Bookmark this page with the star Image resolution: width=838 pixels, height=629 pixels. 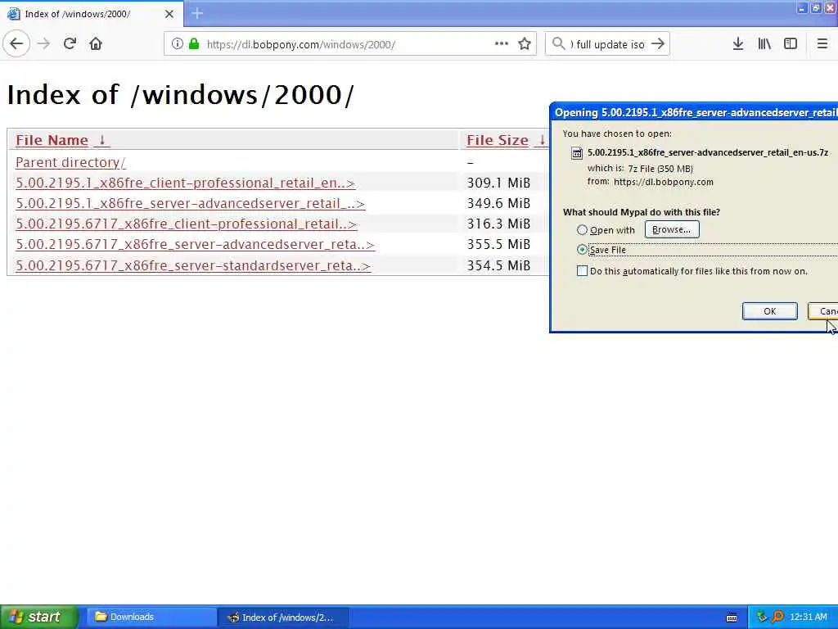525,44
